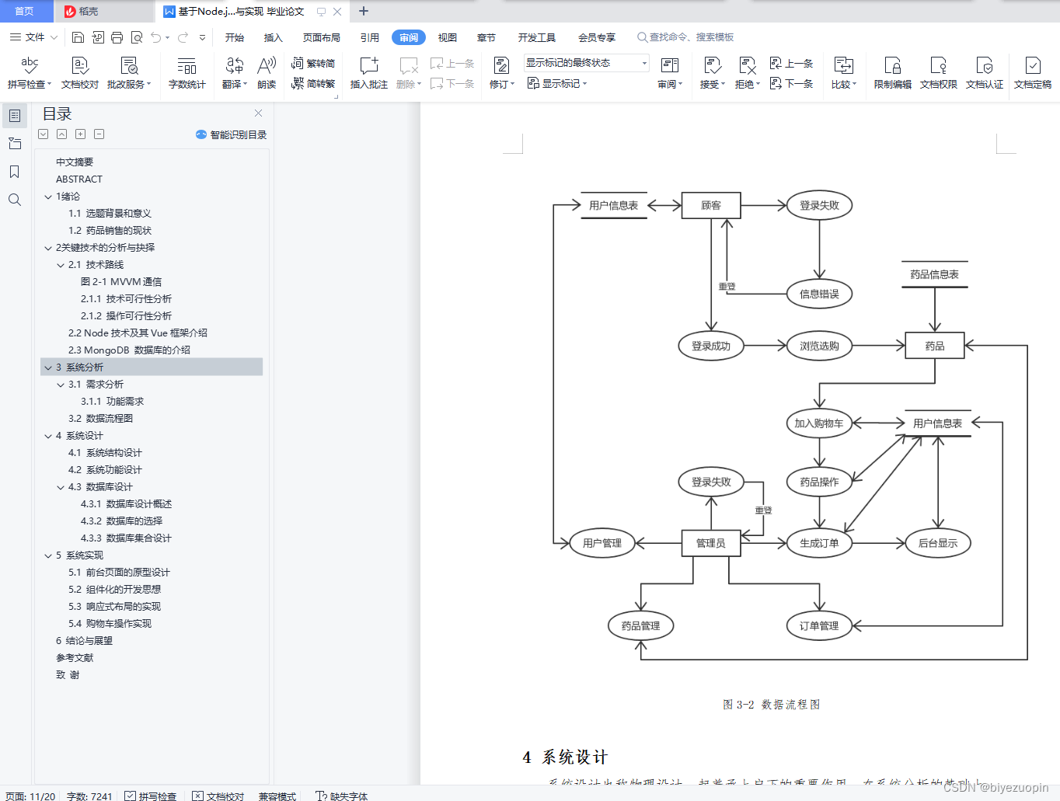Open the search sidebar panel icon
This screenshot has height=801, width=1060.
click(x=14, y=200)
